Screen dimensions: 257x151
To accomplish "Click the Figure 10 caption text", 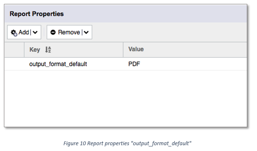I will click(127, 143).
